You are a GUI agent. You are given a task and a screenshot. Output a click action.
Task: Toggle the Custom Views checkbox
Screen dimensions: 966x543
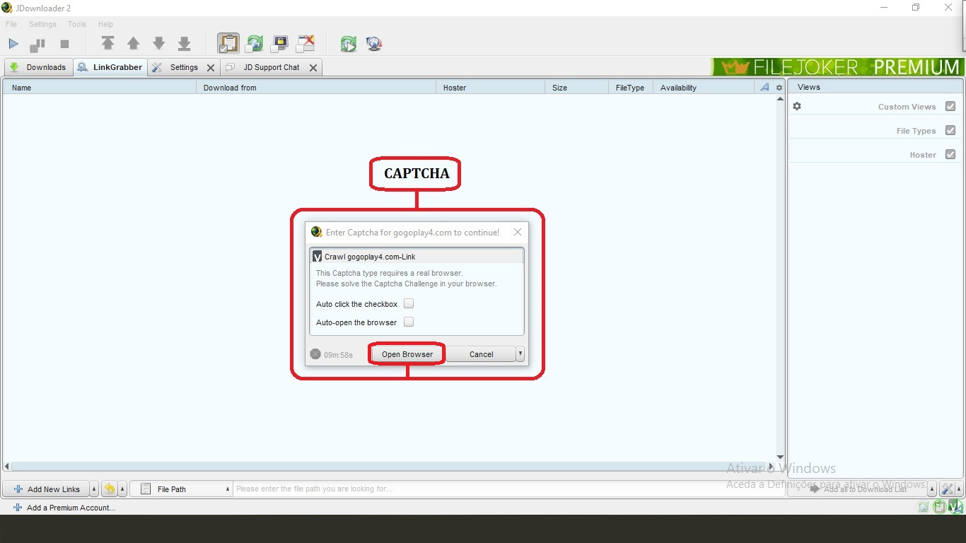tap(950, 106)
